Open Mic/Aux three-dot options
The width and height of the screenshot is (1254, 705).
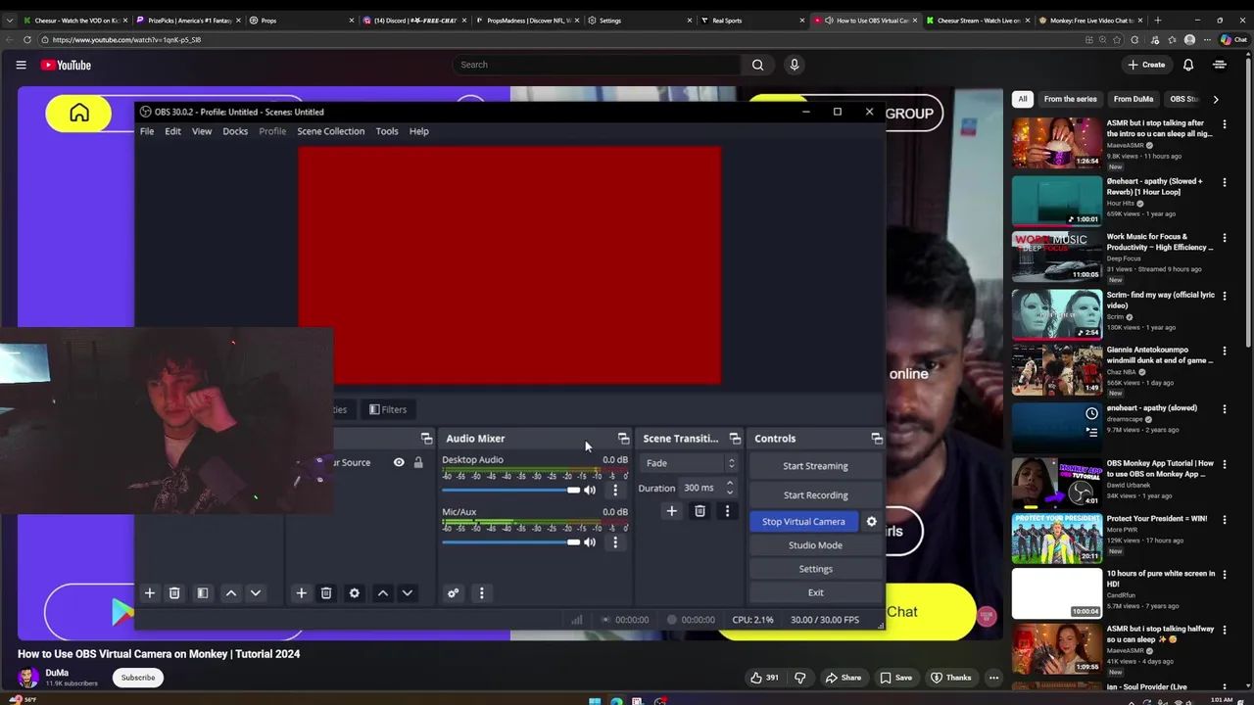coord(615,542)
